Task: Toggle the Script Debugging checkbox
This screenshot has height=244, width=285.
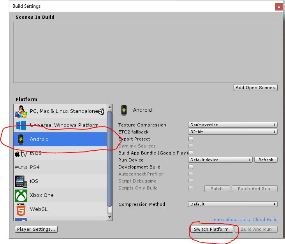Action: [x=191, y=181]
